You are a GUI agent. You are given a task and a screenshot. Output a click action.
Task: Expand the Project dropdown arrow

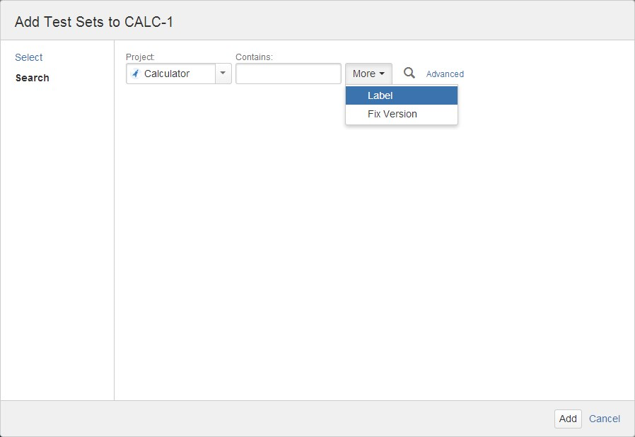tap(223, 74)
